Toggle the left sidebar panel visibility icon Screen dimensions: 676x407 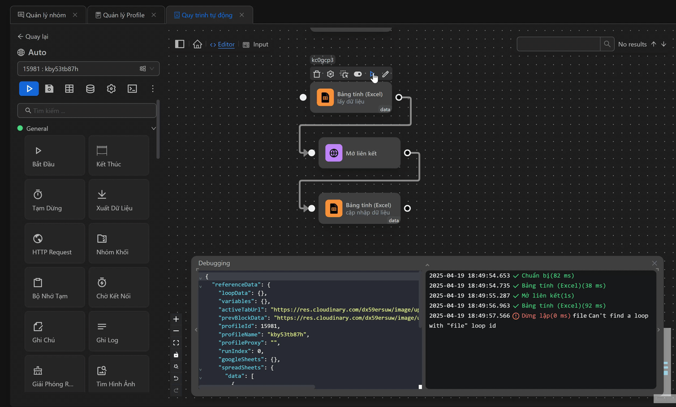click(180, 44)
